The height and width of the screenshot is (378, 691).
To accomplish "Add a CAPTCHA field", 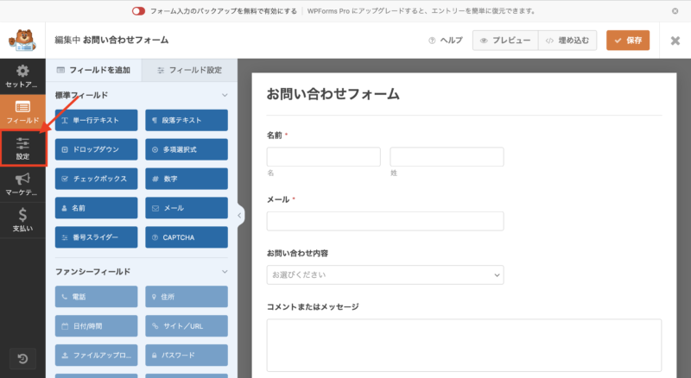I will [x=187, y=237].
